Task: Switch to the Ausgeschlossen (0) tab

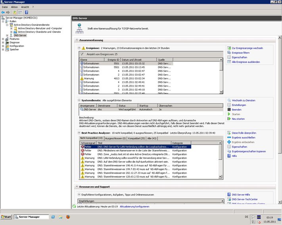Action: pos(115,138)
